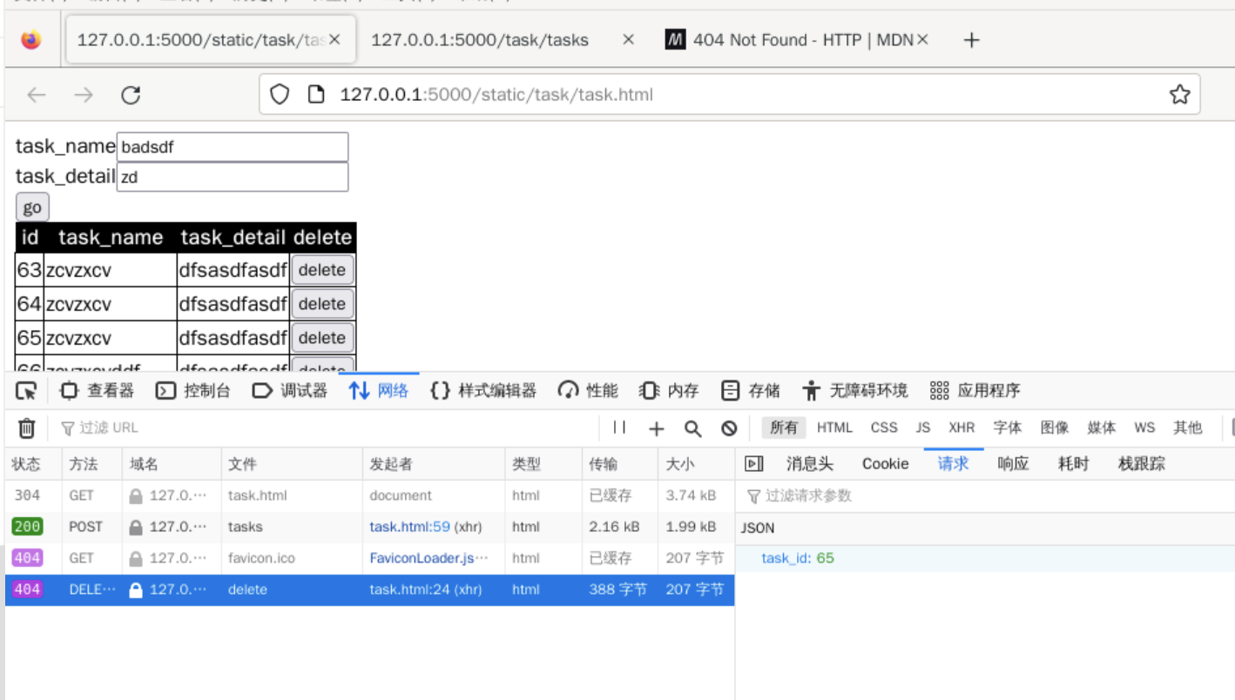Viewport: 1235px width, 700px height.
Task: Open the 样式编辑器 panel
Action: [x=483, y=391]
